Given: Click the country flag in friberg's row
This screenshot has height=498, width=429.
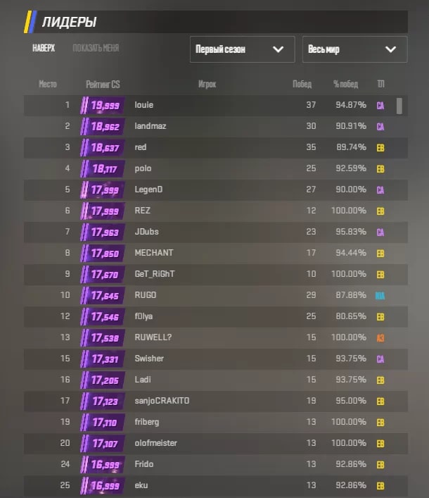Looking at the screenshot, I should [x=380, y=423].
